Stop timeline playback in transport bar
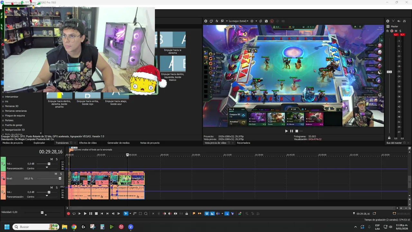The image size is (412, 232). click(x=96, y=213)
